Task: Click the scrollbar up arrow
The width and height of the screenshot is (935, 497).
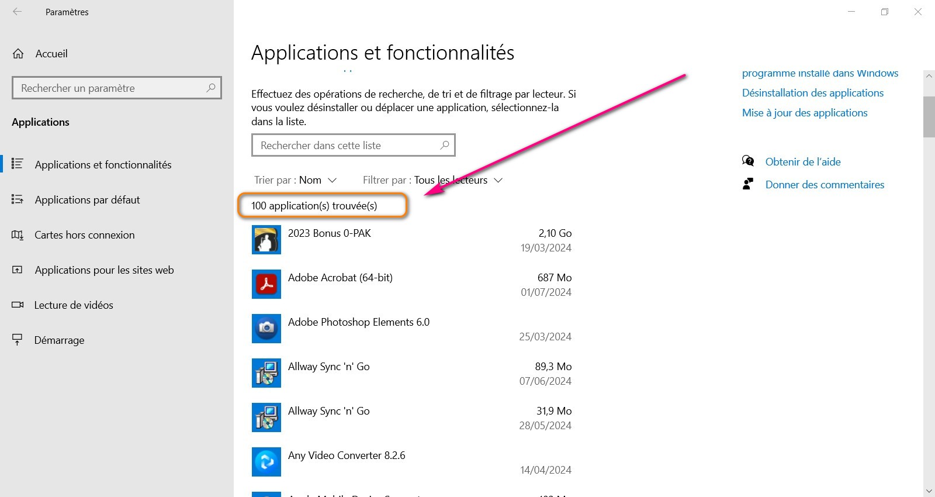Action: click(x=929, y=76)
